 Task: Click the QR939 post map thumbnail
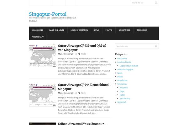click(x=43, y=56)
